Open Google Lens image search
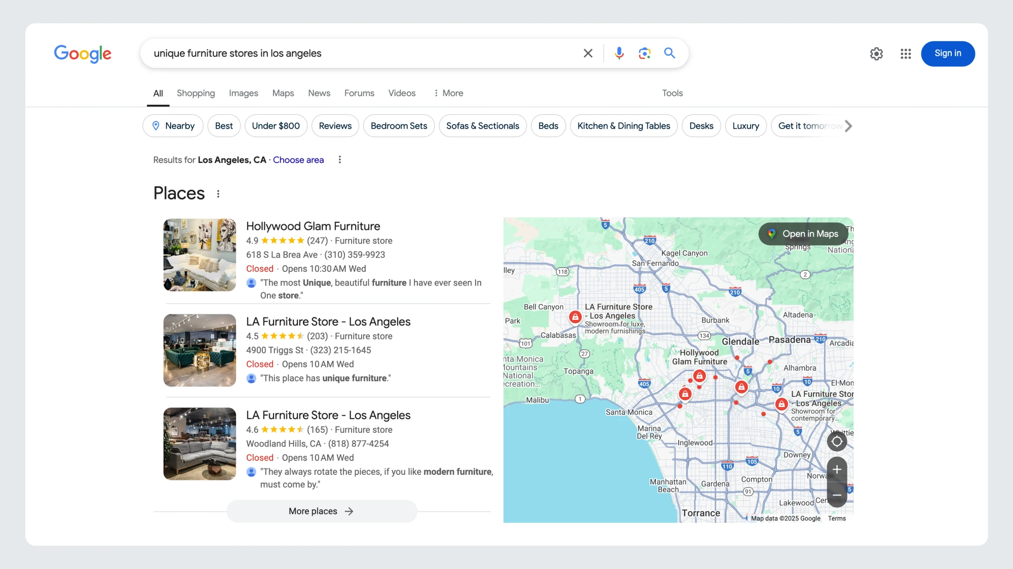Viewport: 1013px width, 569px height. [644, 53]
